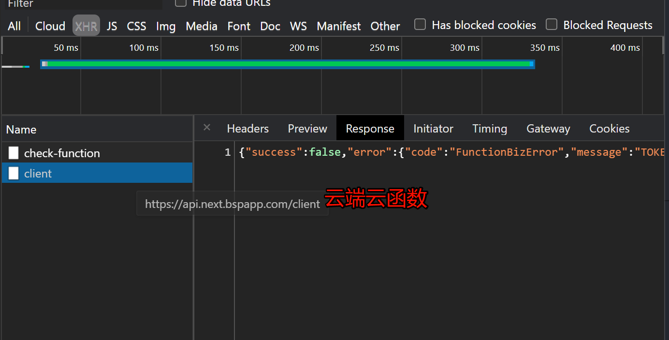
Task: Filter requests by WS type
Action: point(298,26)
